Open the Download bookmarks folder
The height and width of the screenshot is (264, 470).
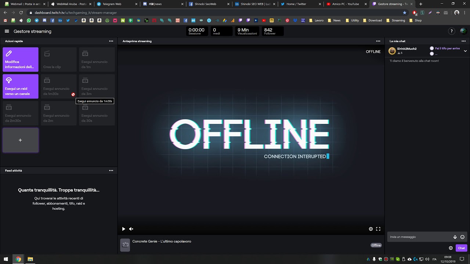click(x=372, y=21)
